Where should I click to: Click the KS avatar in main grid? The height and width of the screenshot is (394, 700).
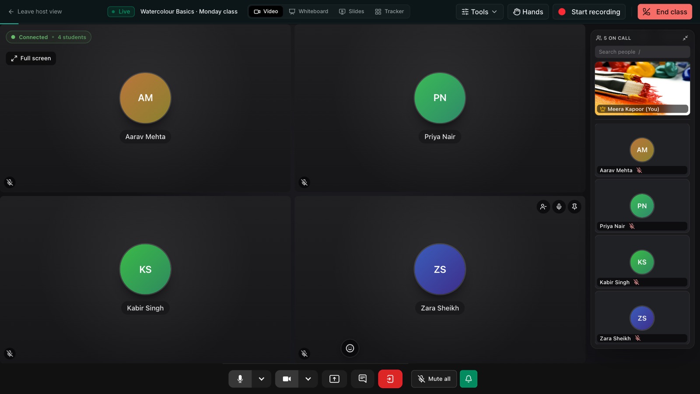pos(145,269)
